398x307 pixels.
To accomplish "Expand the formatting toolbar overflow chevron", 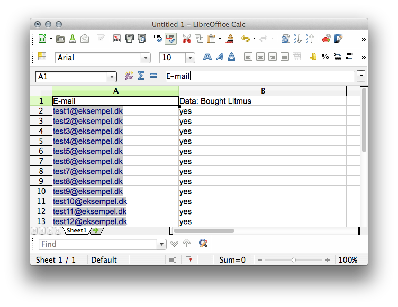I will 364,57.
